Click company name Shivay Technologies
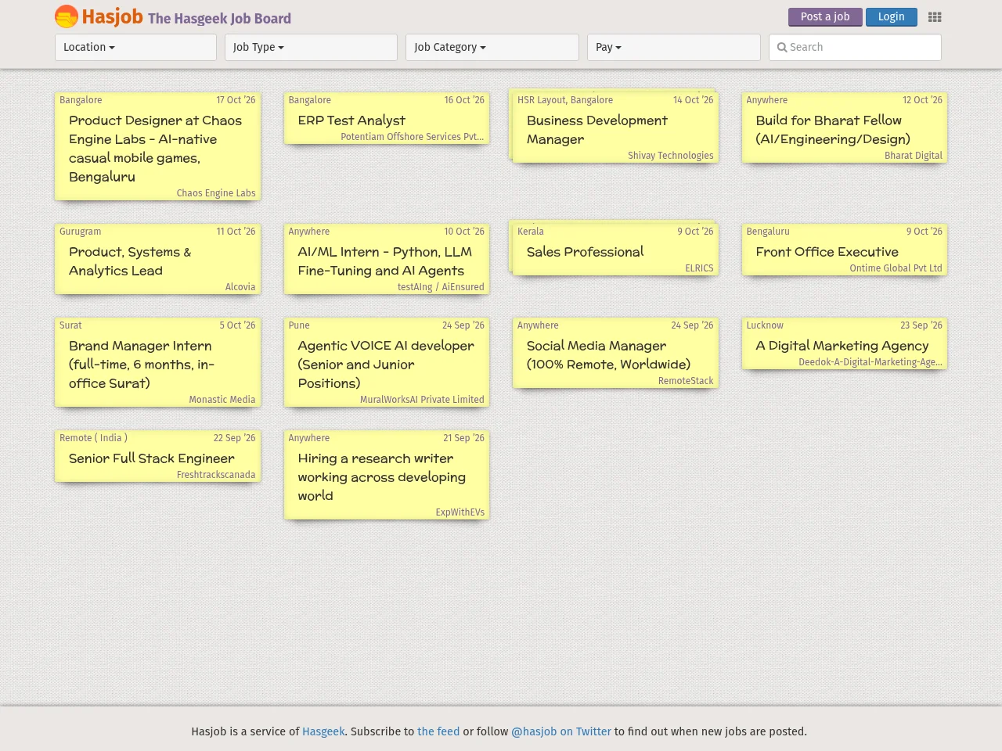This screenshot has width=1002, height=751. tap(671, 156)
